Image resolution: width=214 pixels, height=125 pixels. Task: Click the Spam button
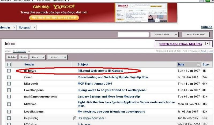pos(24,57)
